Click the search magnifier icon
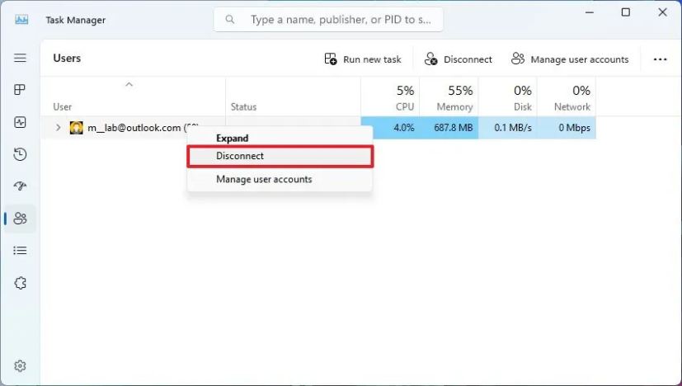The width and height of the screenshot is (682, 386). point(229,20)
